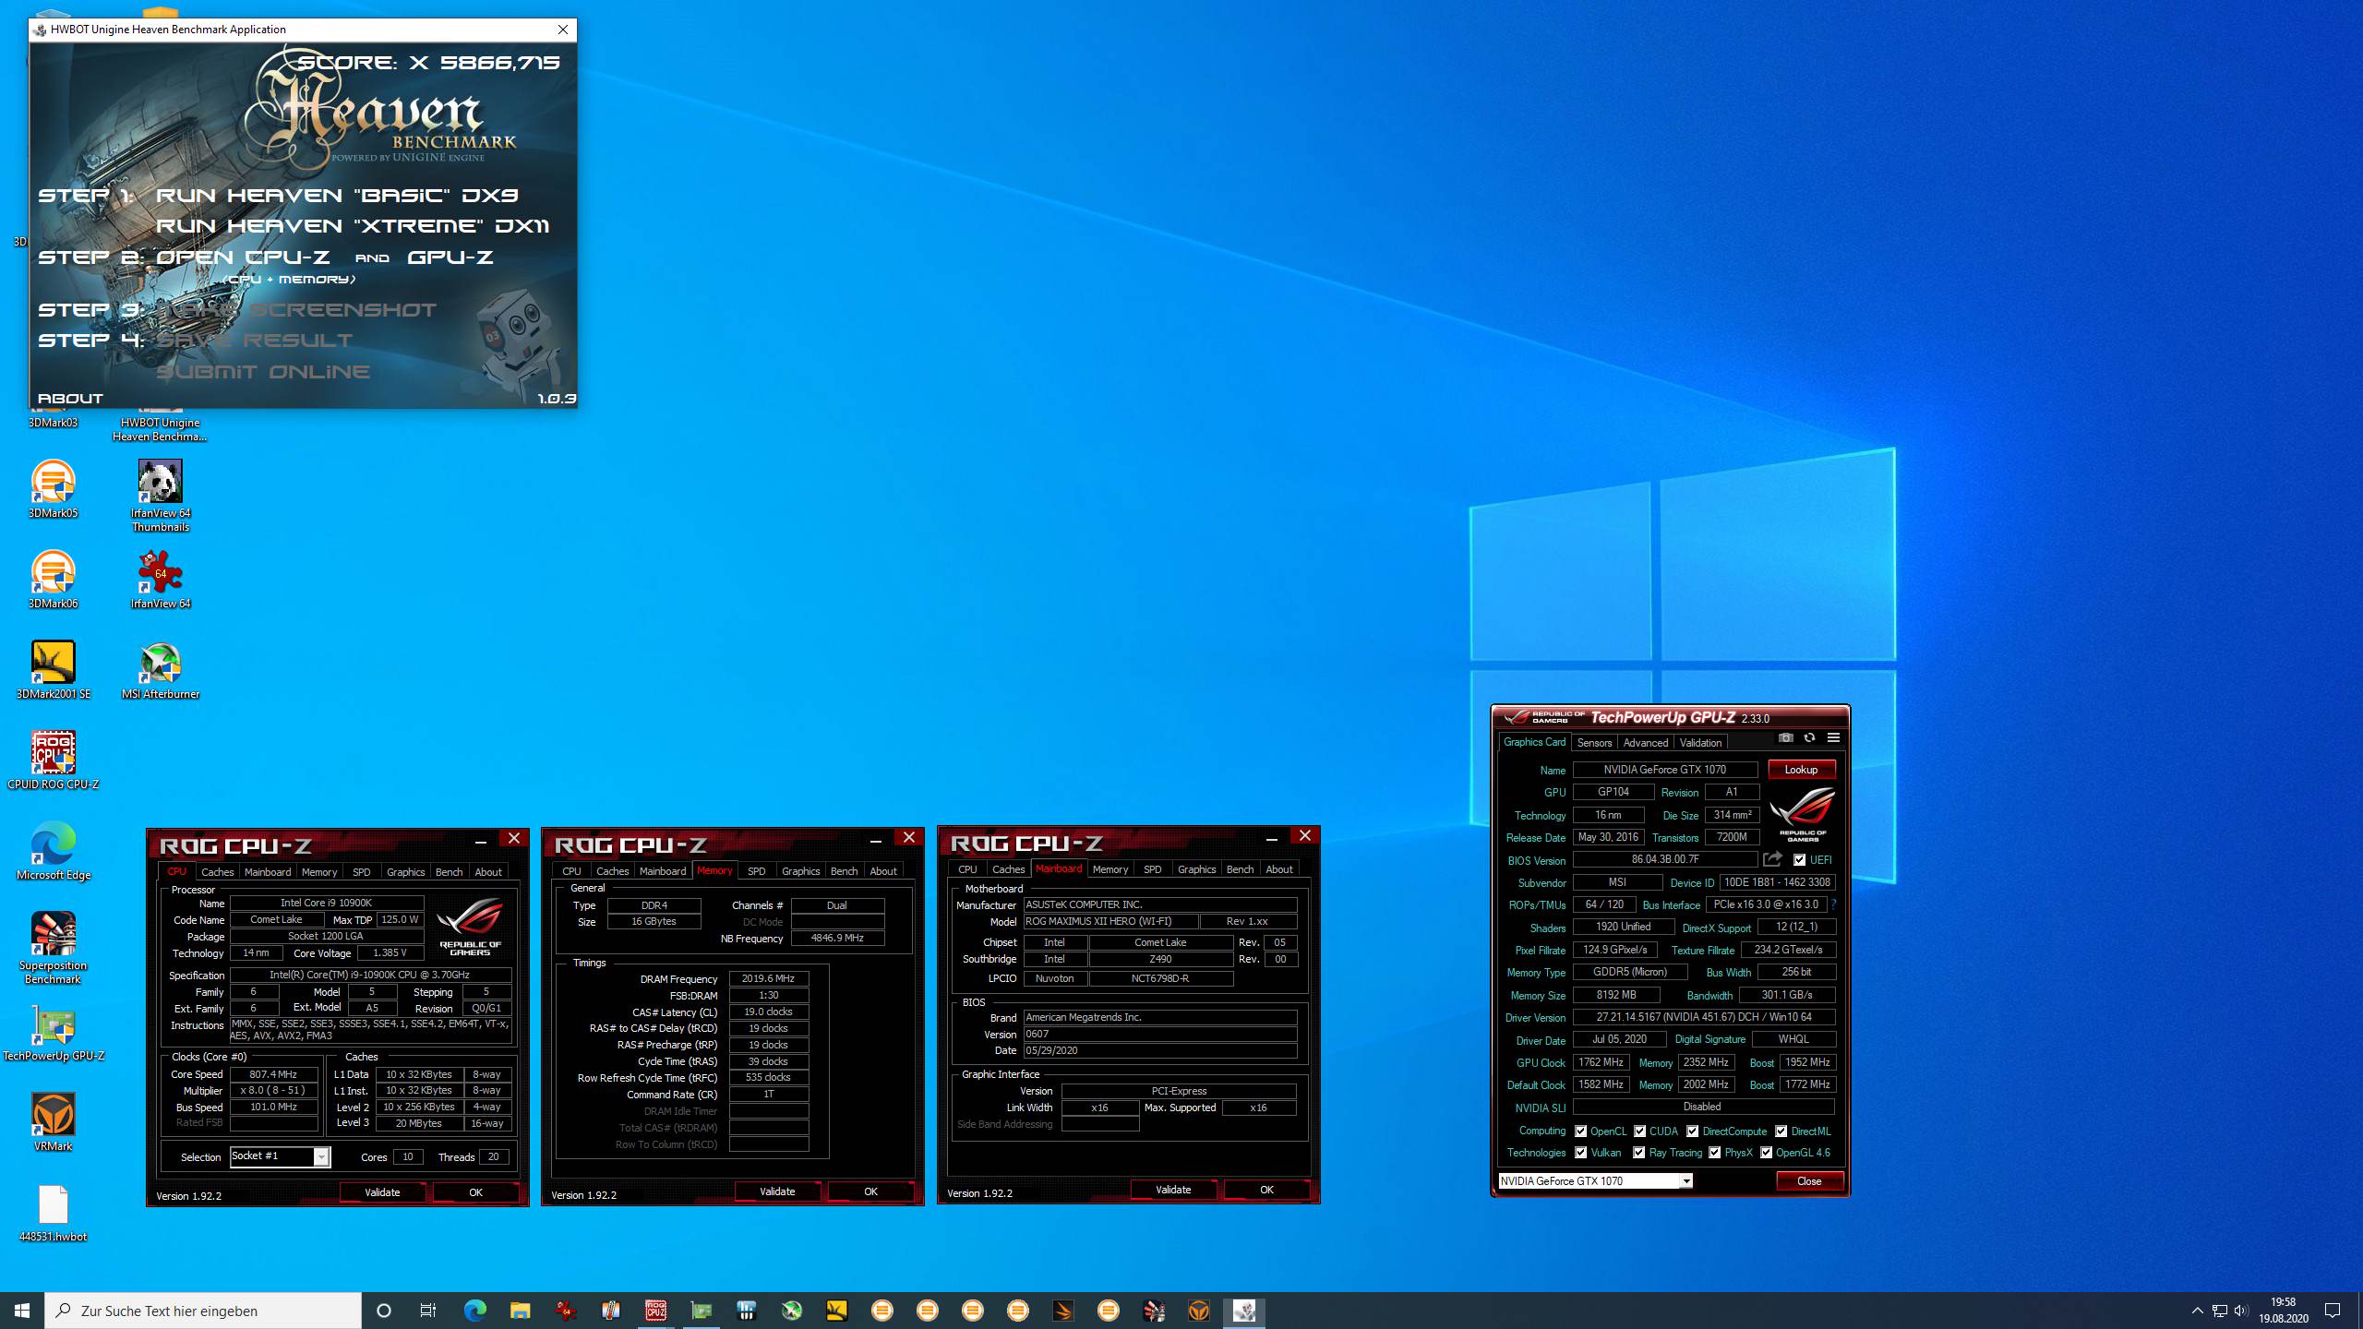Toggle the OpenCL checkbox
This screenshot has width=2363, height=1329.
pyautogui.click(x=1580, y=1131)
